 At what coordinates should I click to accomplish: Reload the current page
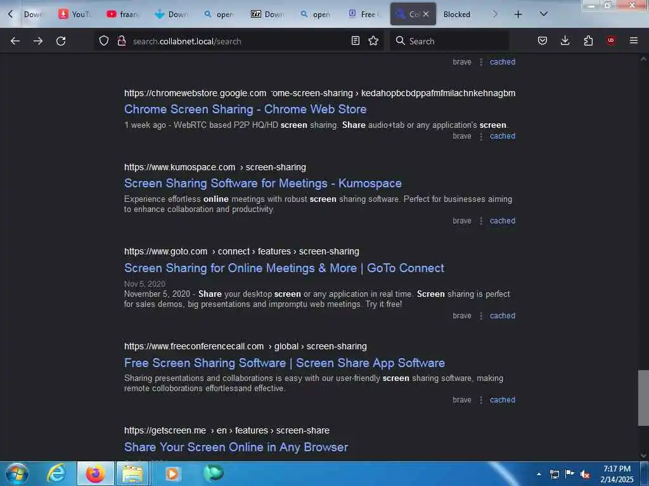[61, 41]
